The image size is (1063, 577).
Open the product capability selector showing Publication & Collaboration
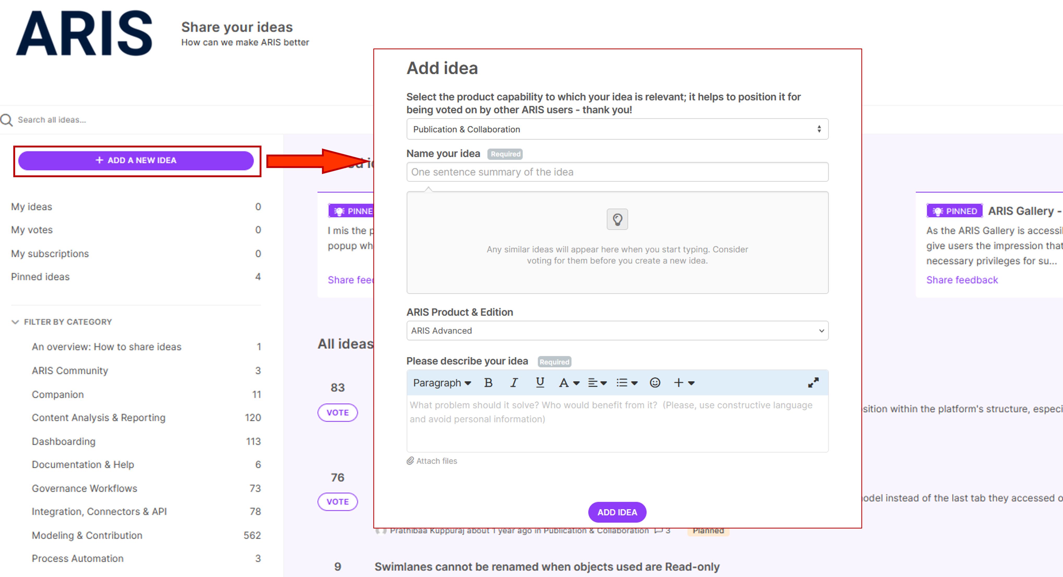pos(617,129)
